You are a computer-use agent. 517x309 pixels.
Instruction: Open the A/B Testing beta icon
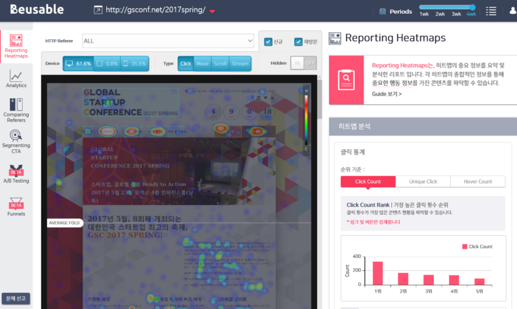[16, 174]
